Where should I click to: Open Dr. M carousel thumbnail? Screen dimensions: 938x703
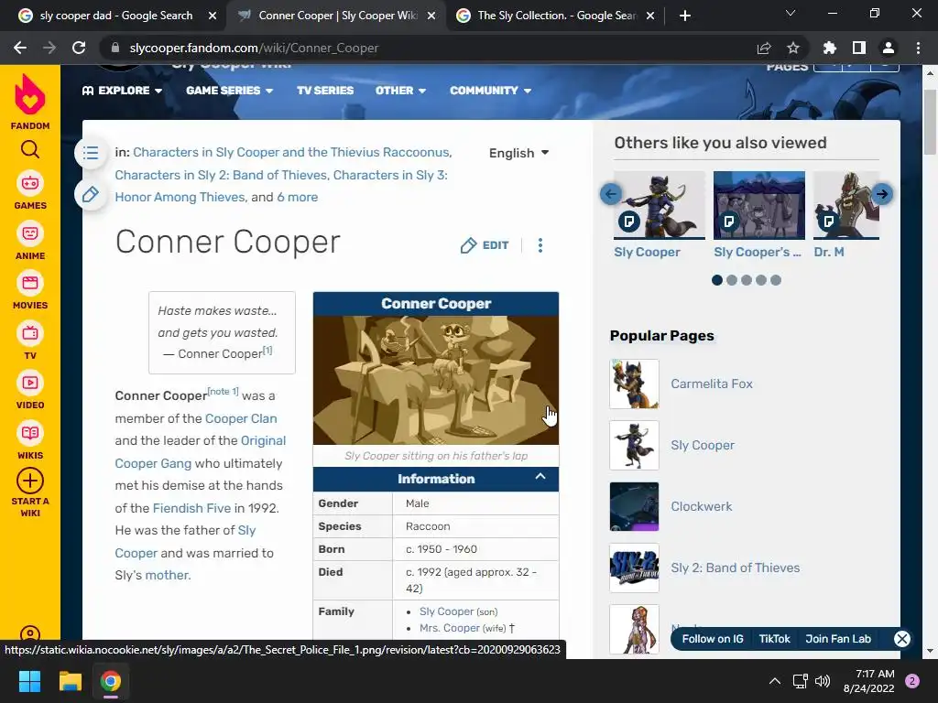point(846,205)
